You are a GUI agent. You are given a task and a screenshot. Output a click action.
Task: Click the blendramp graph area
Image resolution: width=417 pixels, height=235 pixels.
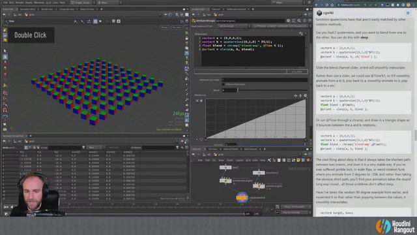coord(255,119)
